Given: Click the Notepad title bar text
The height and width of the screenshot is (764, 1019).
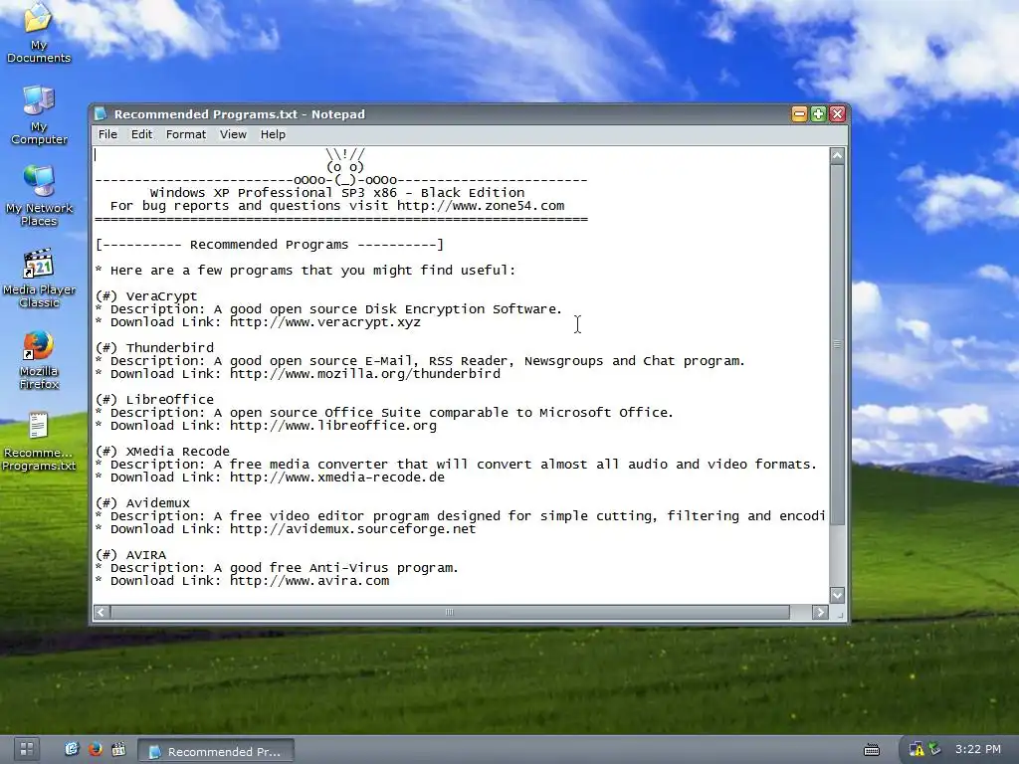Looking at the screenshot, I should (x=240, y=114).
